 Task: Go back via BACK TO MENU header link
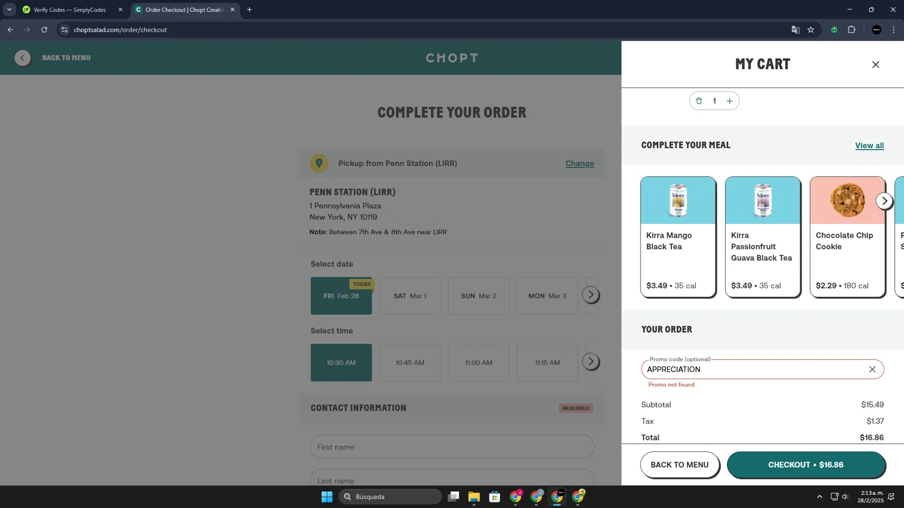tap(66, 58)
